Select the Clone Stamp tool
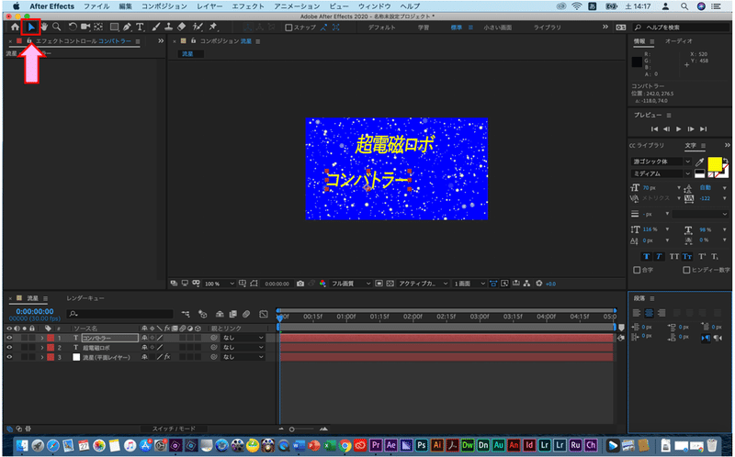Image resolution: width=735 pixels, height=457 pixels. pos(169,28)
